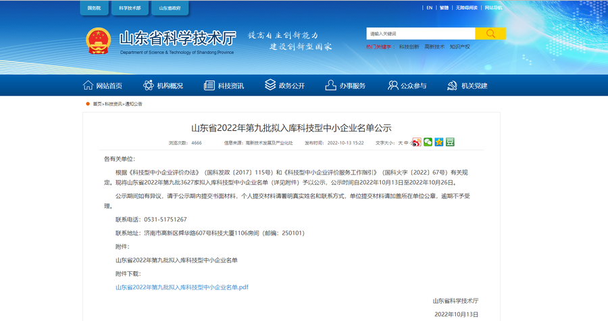Click the 附件下载 label
This screenshot has height=321, width=608.
click(x=128, y=274)
